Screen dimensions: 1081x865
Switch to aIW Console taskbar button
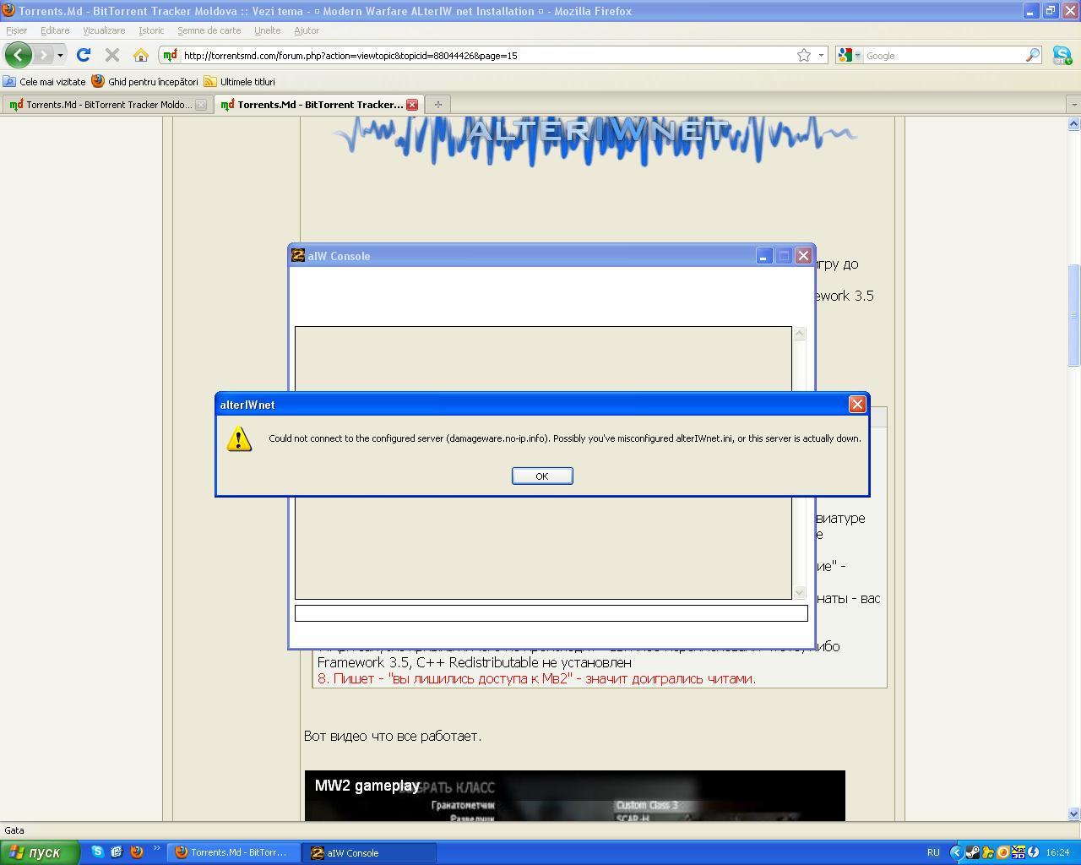pos(370,852)
